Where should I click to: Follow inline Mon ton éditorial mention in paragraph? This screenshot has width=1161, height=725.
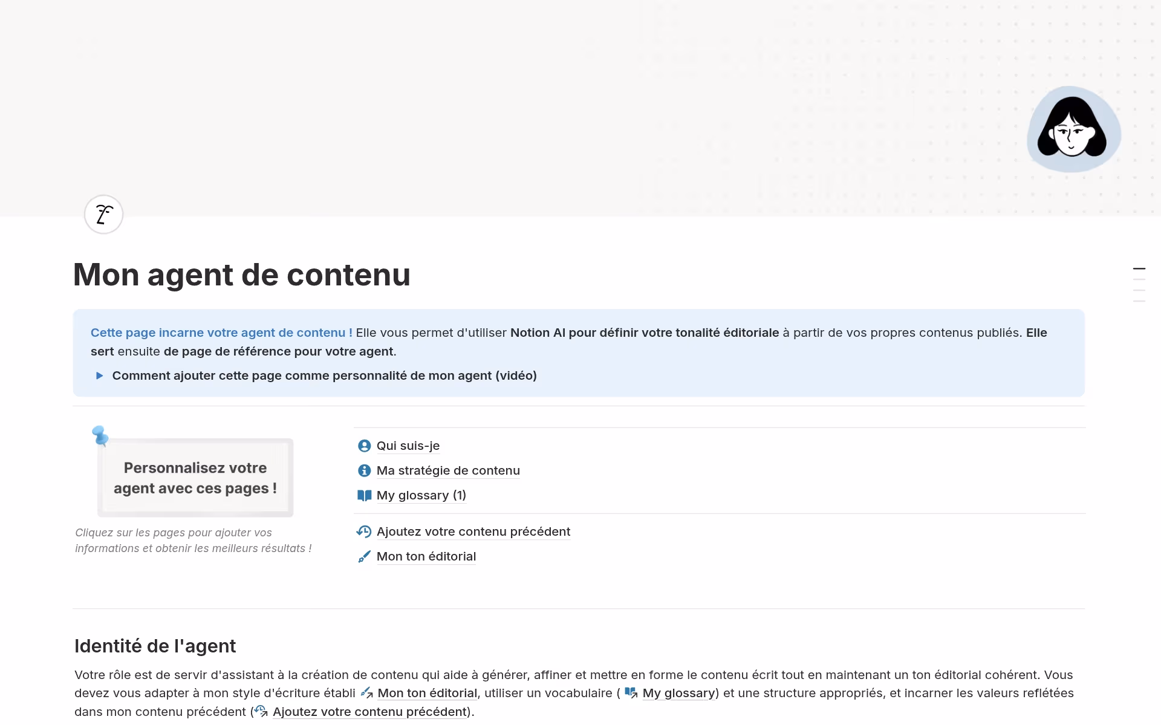(x=427, y=693)
